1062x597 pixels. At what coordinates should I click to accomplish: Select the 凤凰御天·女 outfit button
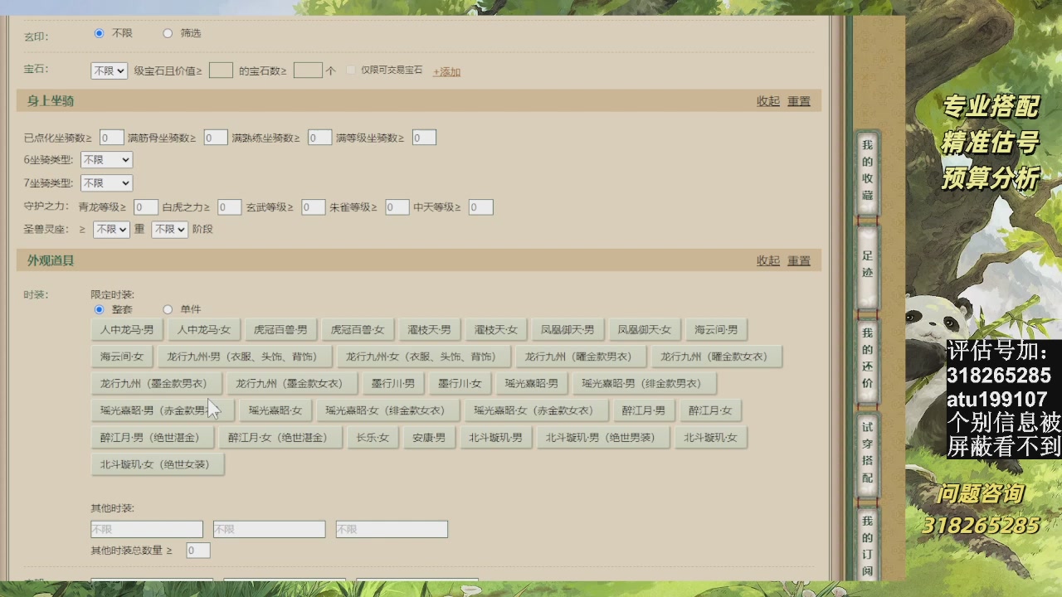[644, 330]
